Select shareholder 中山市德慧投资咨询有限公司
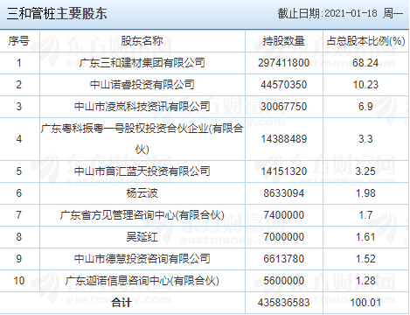The image size is (410, 315). tap(142, 259)
